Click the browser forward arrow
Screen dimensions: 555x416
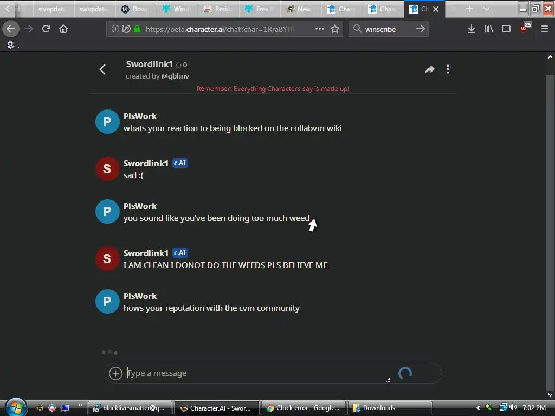click(29, 29)
